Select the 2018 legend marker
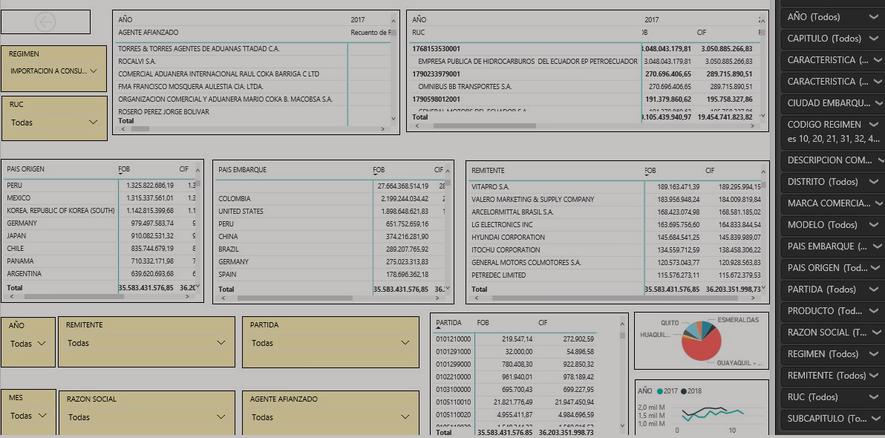The height and width of the screenshot is (438, 885). [684, 390]
